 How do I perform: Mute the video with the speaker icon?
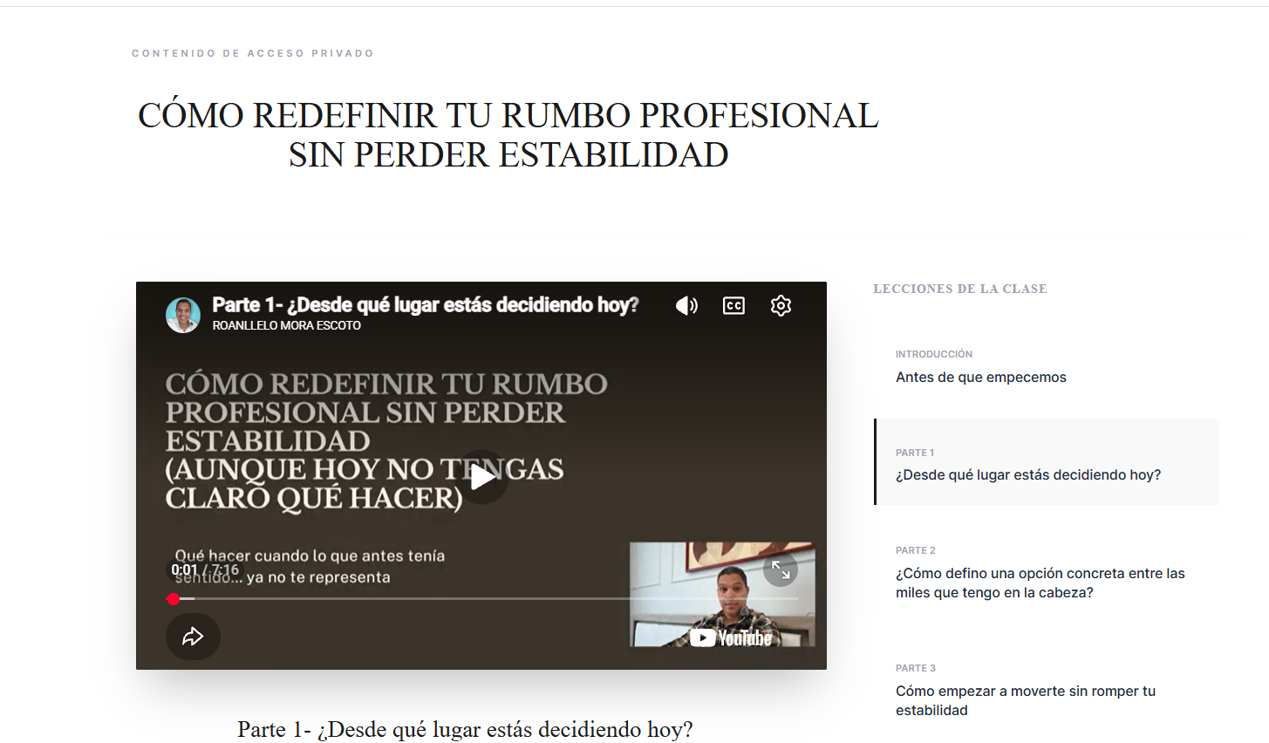(x=686, y=305)
